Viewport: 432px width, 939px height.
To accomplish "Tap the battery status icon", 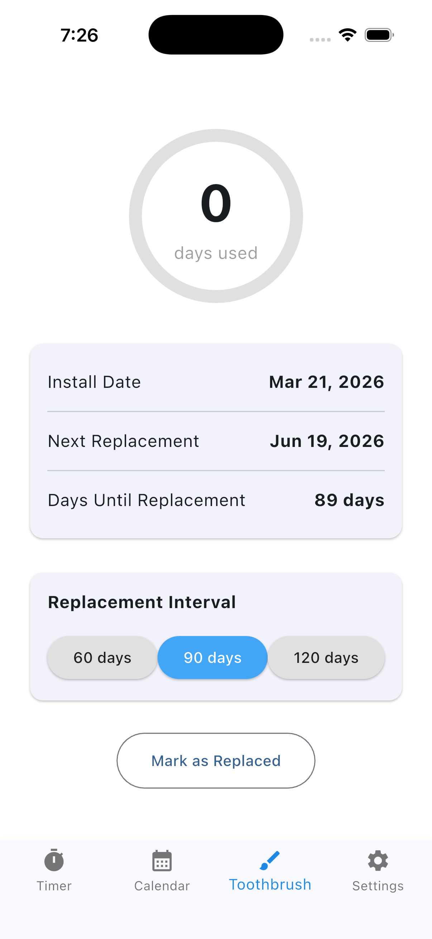I will tap(379, 35).
